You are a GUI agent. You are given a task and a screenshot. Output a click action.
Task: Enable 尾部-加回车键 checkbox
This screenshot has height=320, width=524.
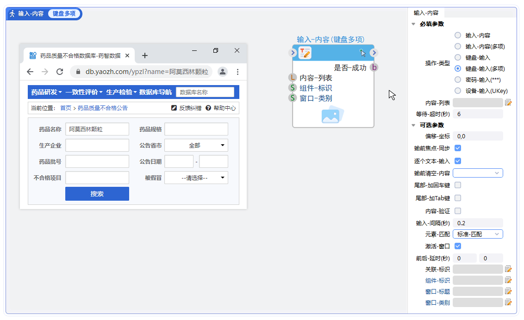point(458,185)
